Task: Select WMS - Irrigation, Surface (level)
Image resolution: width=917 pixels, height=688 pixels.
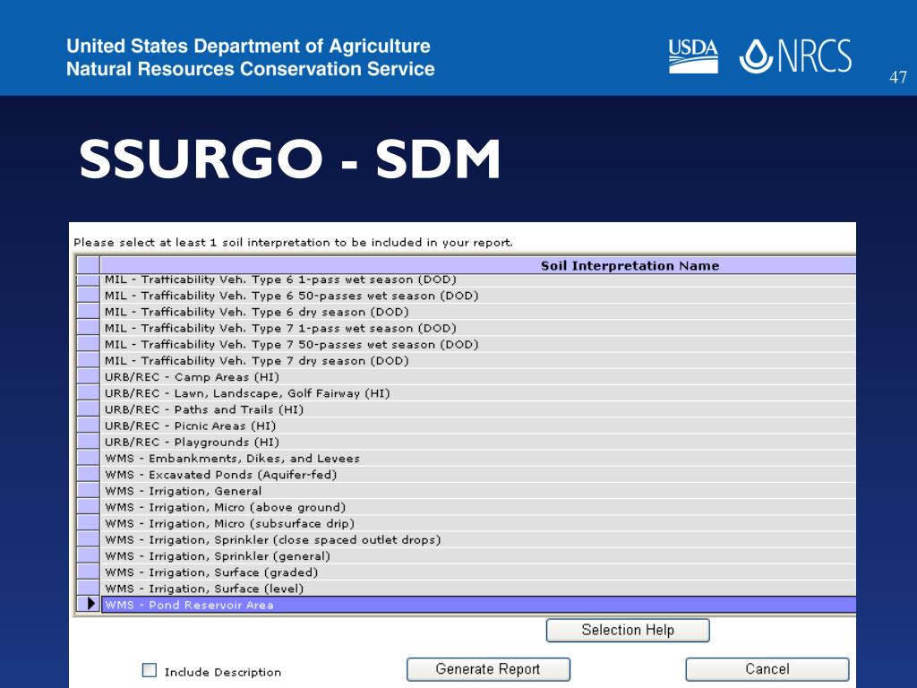Action: point(478,589)
